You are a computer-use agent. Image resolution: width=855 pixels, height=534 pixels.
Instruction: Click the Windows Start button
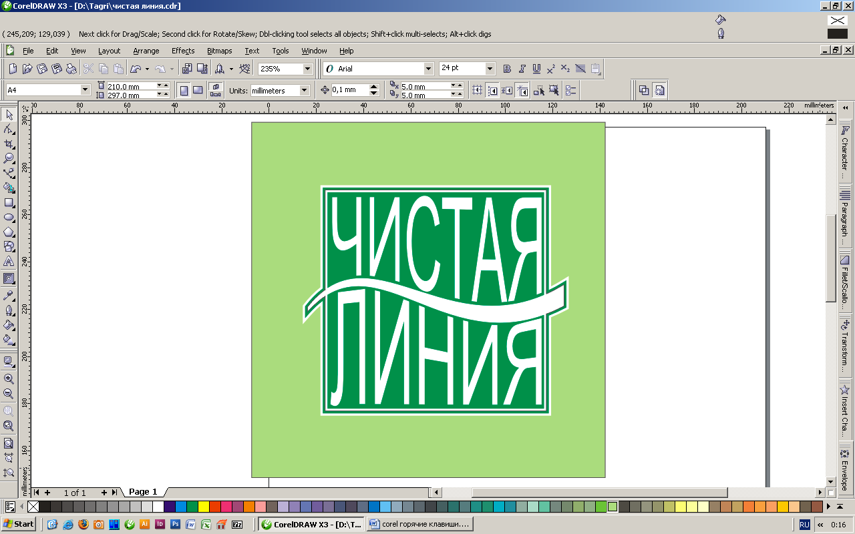[x=19, y=525]
